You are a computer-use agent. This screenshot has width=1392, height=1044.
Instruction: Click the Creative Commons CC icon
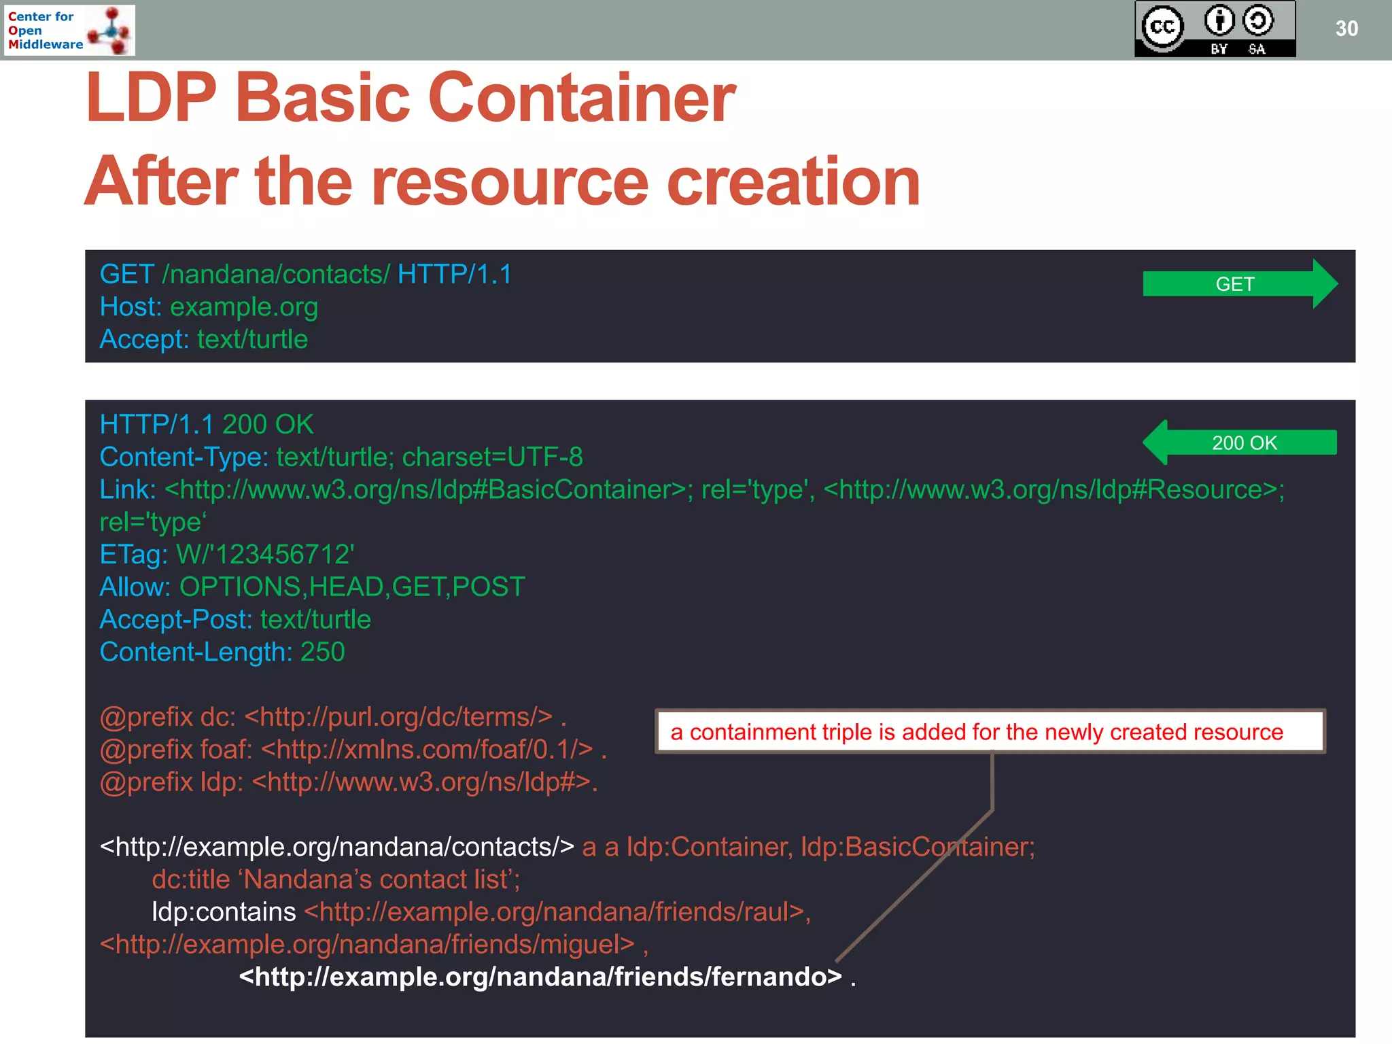pyautogui.click(x=1162, y=28)
